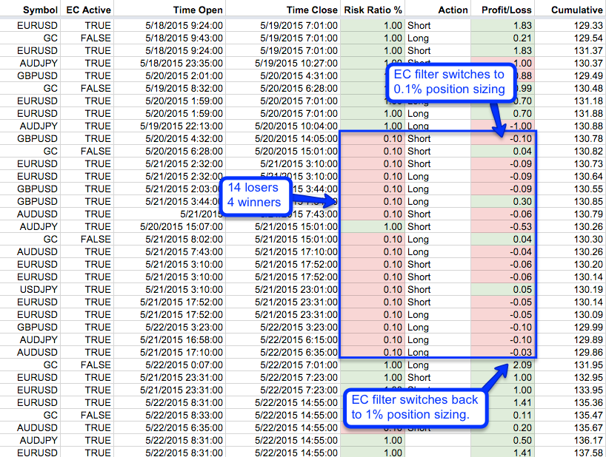Click the Risk Ratio % header cell
606x457 pixels.
pos(373,10)
